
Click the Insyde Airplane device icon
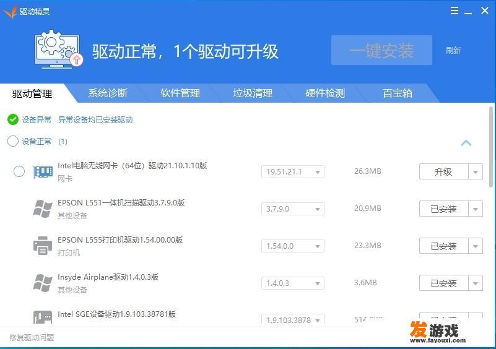(x=43, y=283)
